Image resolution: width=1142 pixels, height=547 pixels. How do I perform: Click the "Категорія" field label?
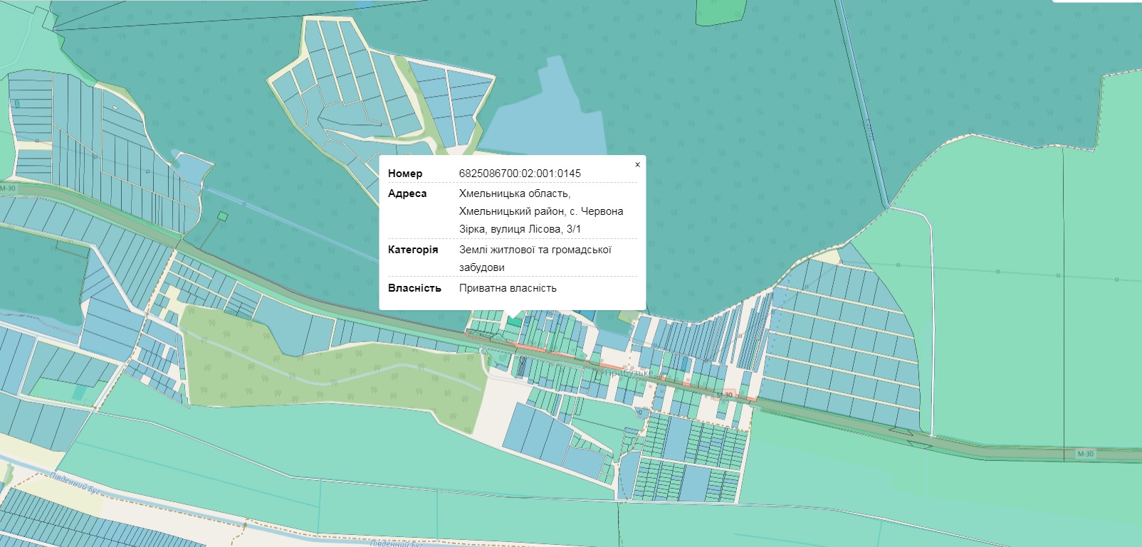tap(413, 250)
